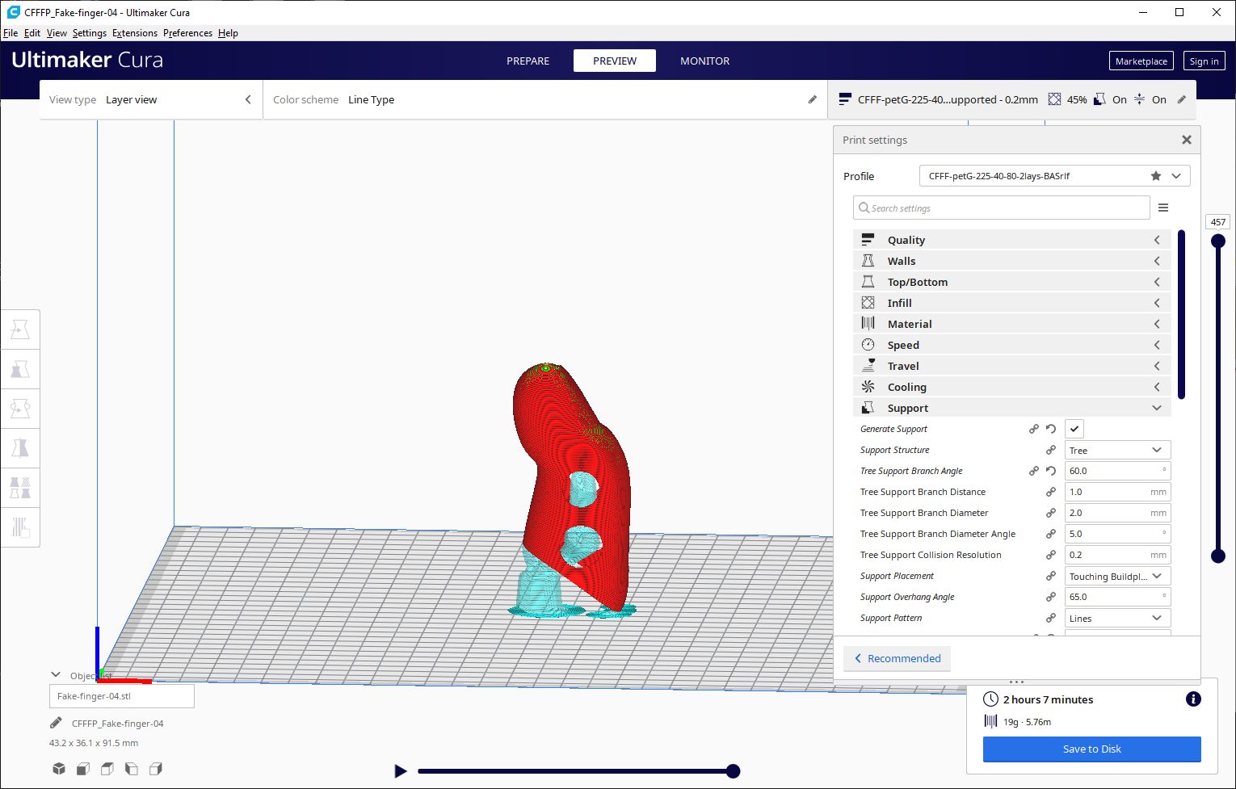Select the Scale tool in left toolbar

click(x=20, y=370)
